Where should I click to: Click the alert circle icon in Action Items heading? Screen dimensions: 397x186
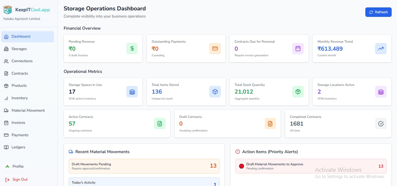pos(238,152)
